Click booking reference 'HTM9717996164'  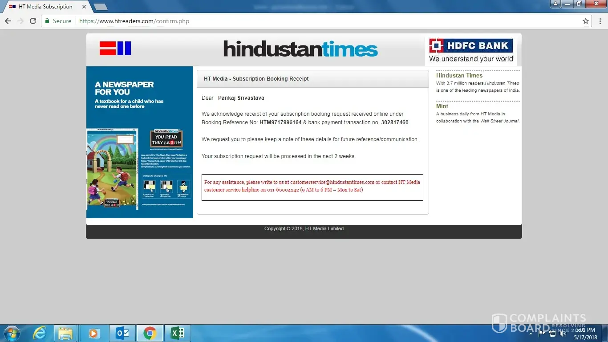(x=280, y=122)
